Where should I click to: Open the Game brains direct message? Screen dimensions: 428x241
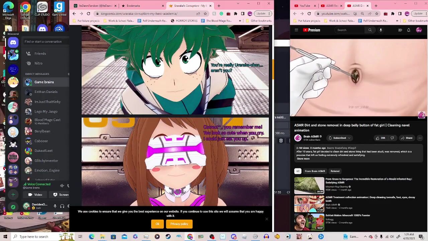44,82
